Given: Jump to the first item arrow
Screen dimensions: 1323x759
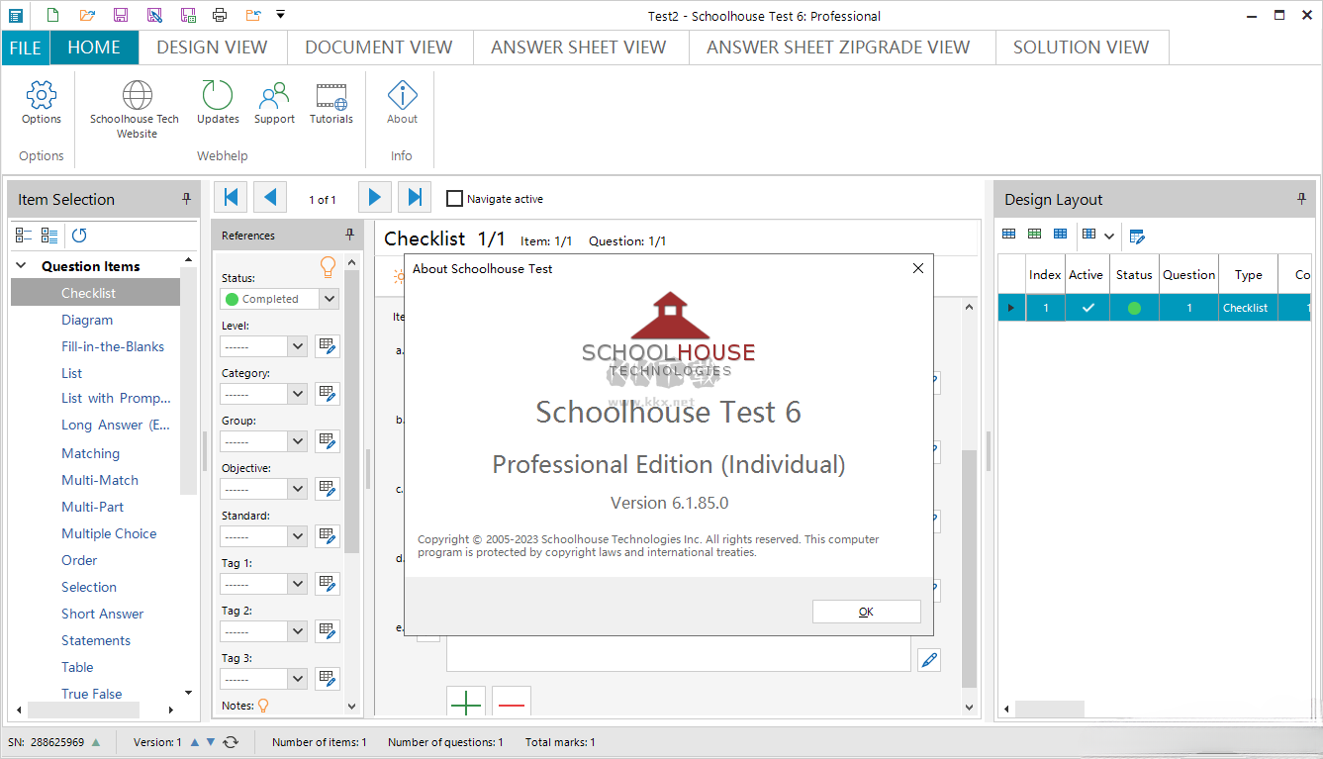Looking at the screenshot, I should [x=231, y=198].
